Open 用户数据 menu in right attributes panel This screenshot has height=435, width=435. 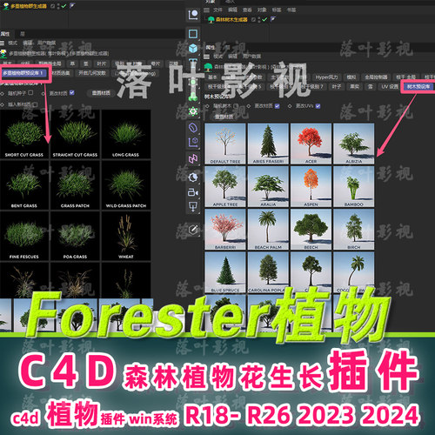pyautogui.click(x=251, y=57)
